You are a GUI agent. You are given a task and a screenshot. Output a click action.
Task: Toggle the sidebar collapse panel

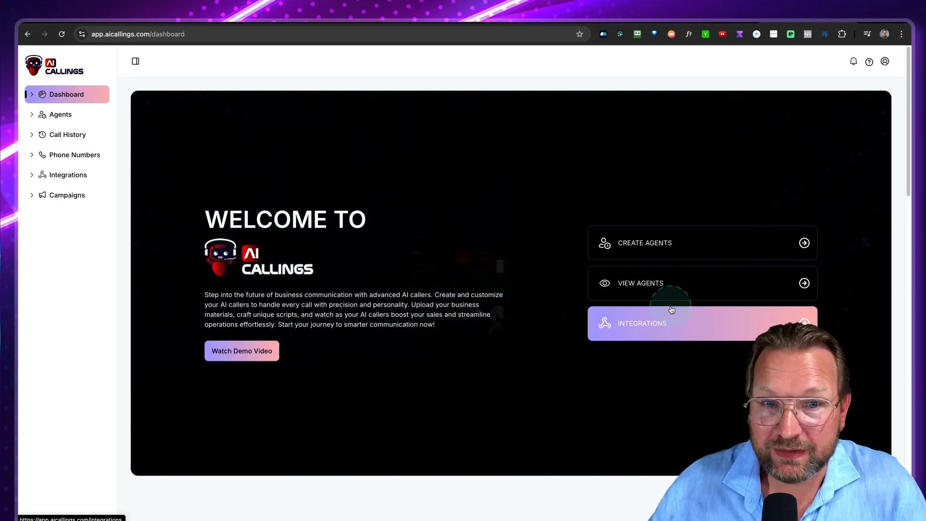point(136,60)
